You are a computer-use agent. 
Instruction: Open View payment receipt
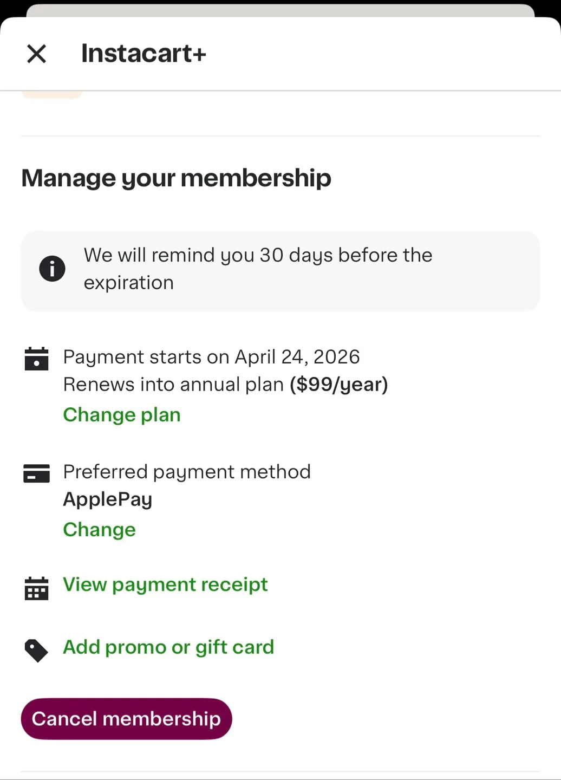165,585
